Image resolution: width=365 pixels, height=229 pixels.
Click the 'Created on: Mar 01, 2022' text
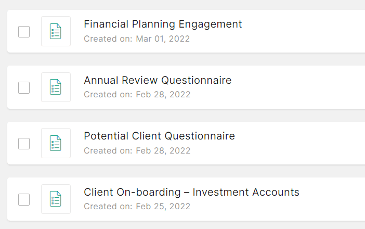click(137, 39)
